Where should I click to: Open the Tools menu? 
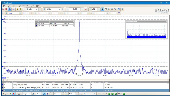point(32,6)
